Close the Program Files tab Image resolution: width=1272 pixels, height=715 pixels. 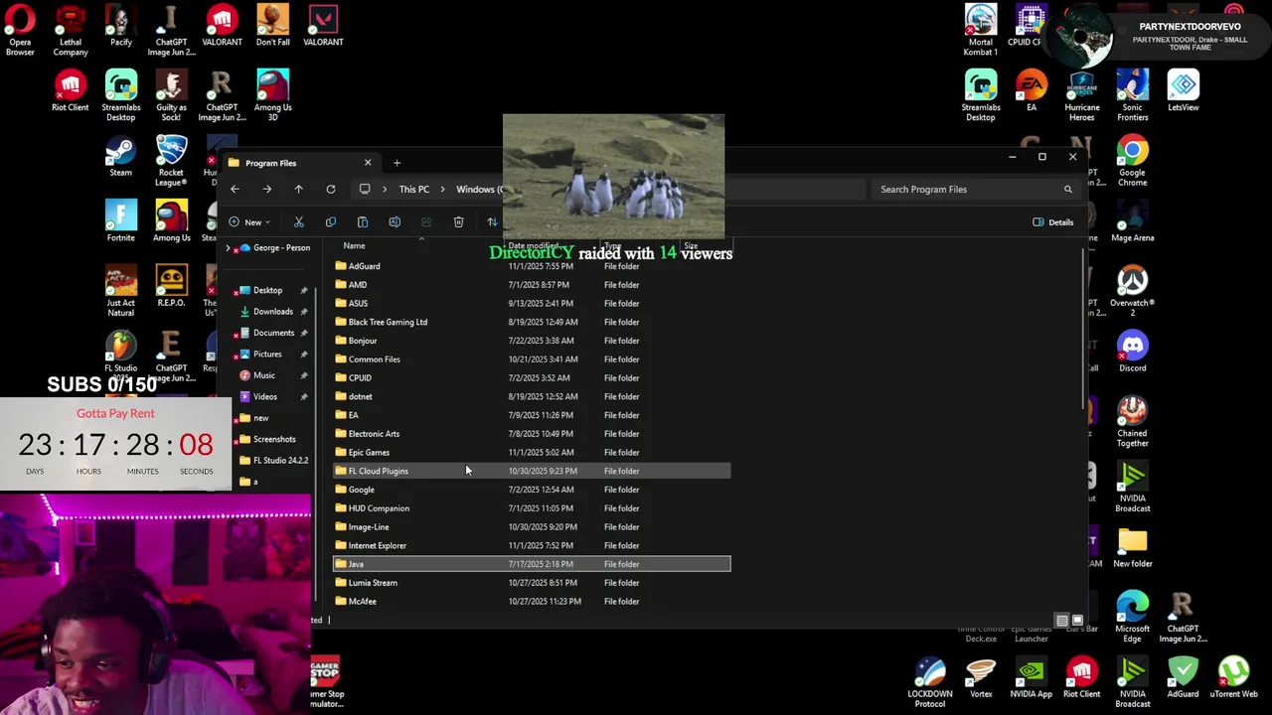(x=368, y=163)
